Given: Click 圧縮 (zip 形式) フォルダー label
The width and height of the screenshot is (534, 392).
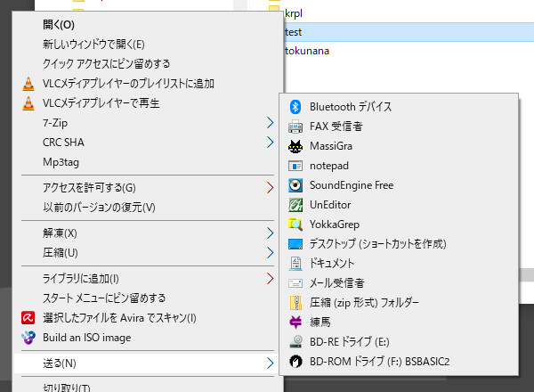Looking at the screenshot, I should coord(364,303).
